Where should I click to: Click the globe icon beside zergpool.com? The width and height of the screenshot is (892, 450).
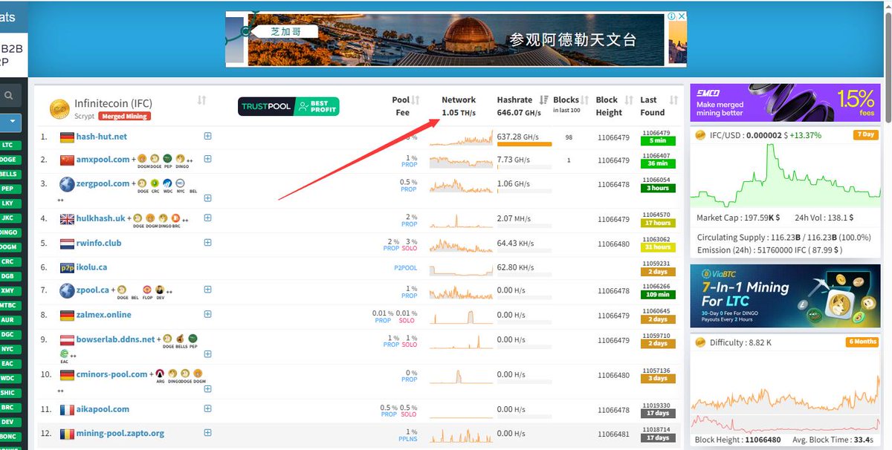coord(67,184)
